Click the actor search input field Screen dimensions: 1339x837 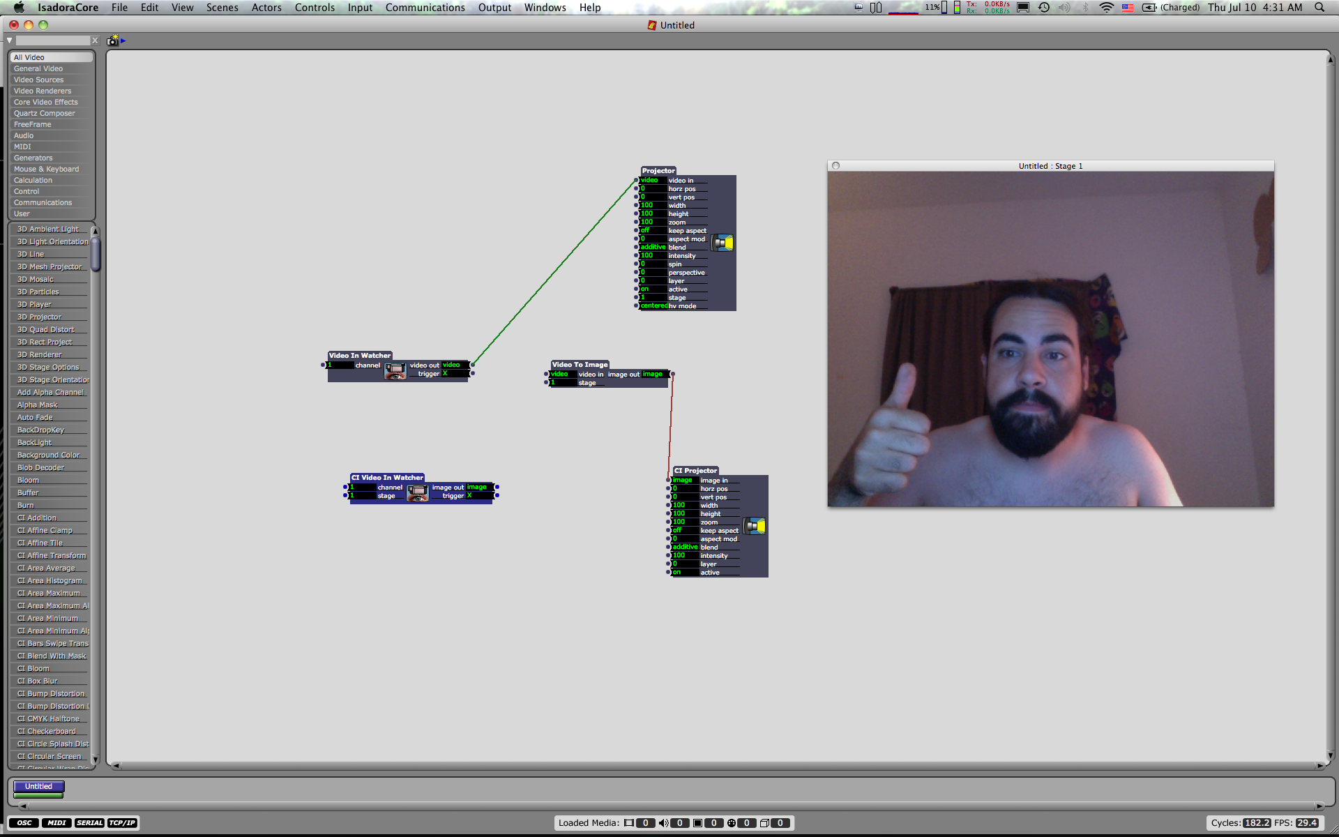(53, 40)
